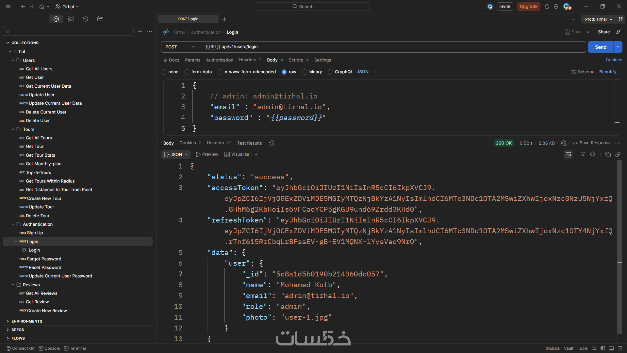Viewport: 627px width, 353px height.
Task: Open the Get All Tours request
Action: [39, 138]
